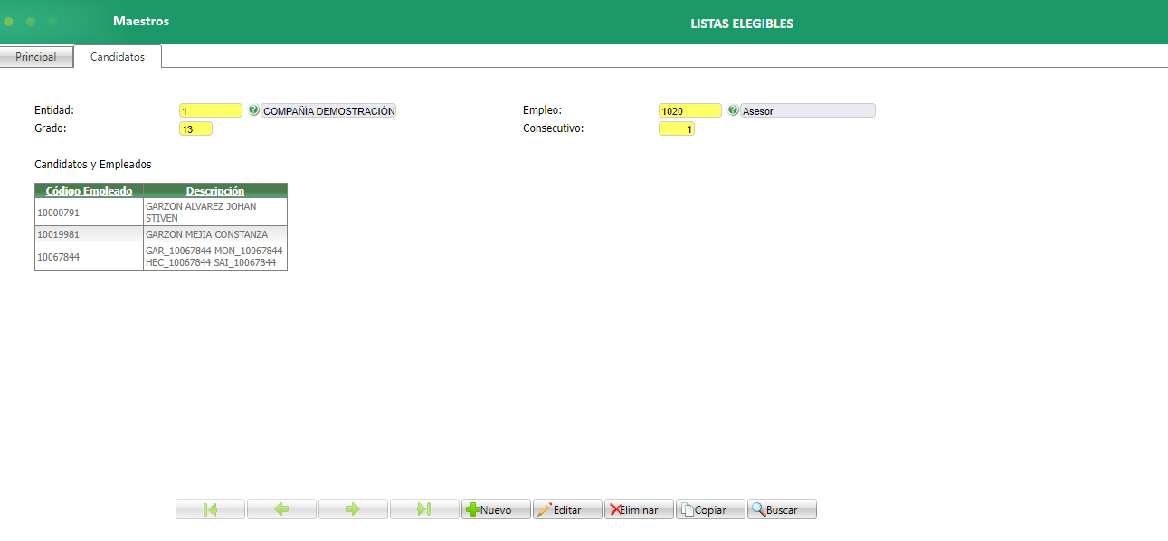Click the Asesor description field
The height and width of the screenshot is (541, 1168).
tap(808, 110)
